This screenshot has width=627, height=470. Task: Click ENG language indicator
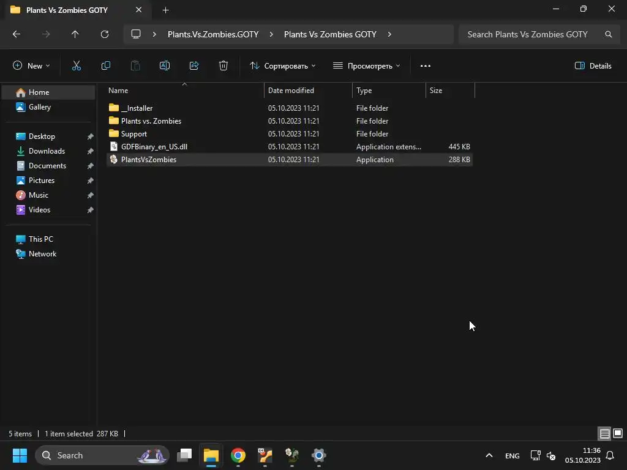(x=512, y=455)
